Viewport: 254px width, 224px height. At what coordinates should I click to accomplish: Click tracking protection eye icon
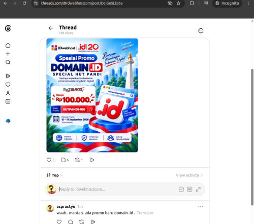(x=170, y=3)
